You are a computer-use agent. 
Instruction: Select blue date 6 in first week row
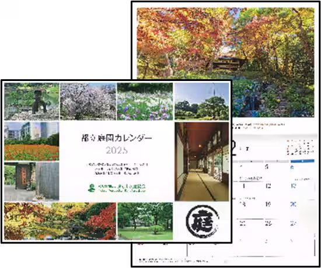(292, 167)
